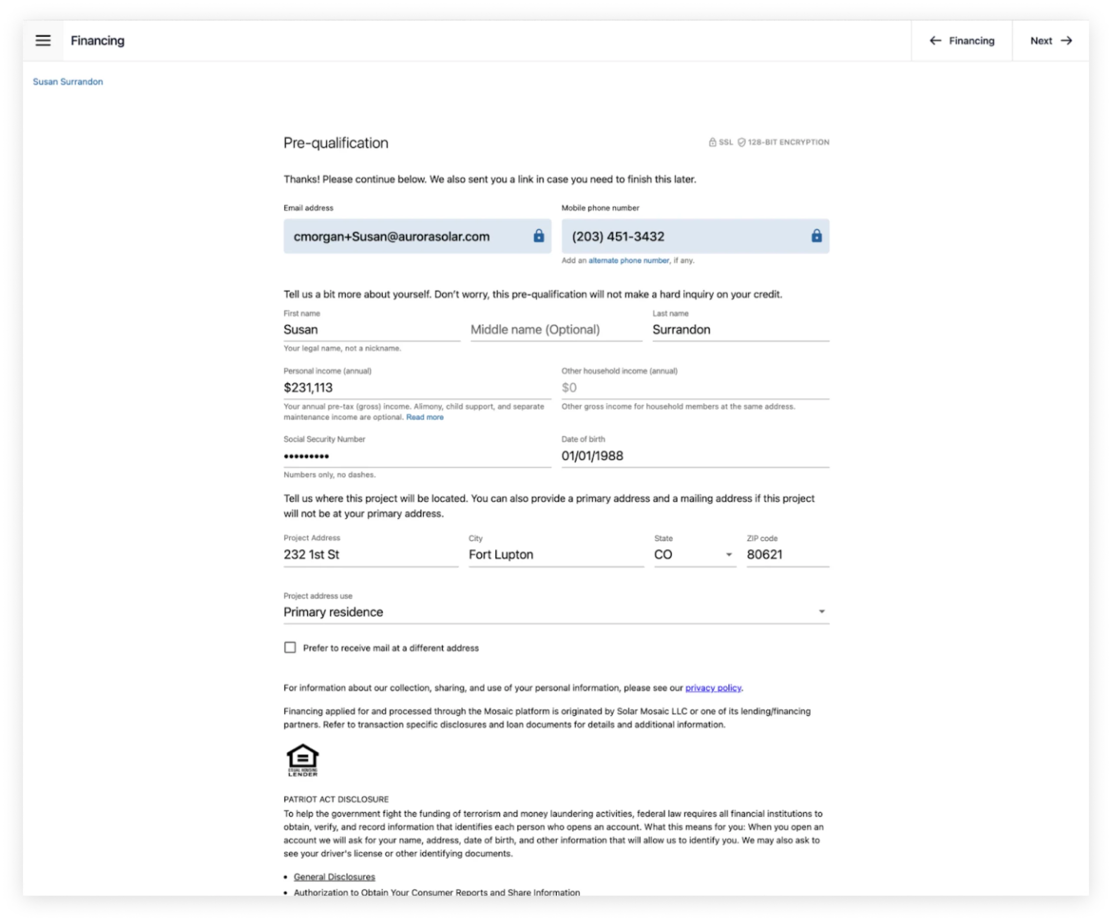Click the Date of birth field

tap(695, 456)
